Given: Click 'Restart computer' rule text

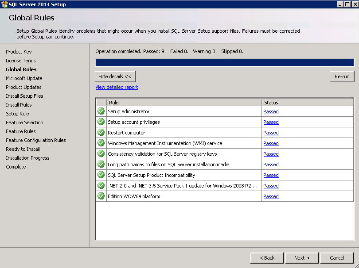Looking at the screenshot, I should (x=126, y=133).
